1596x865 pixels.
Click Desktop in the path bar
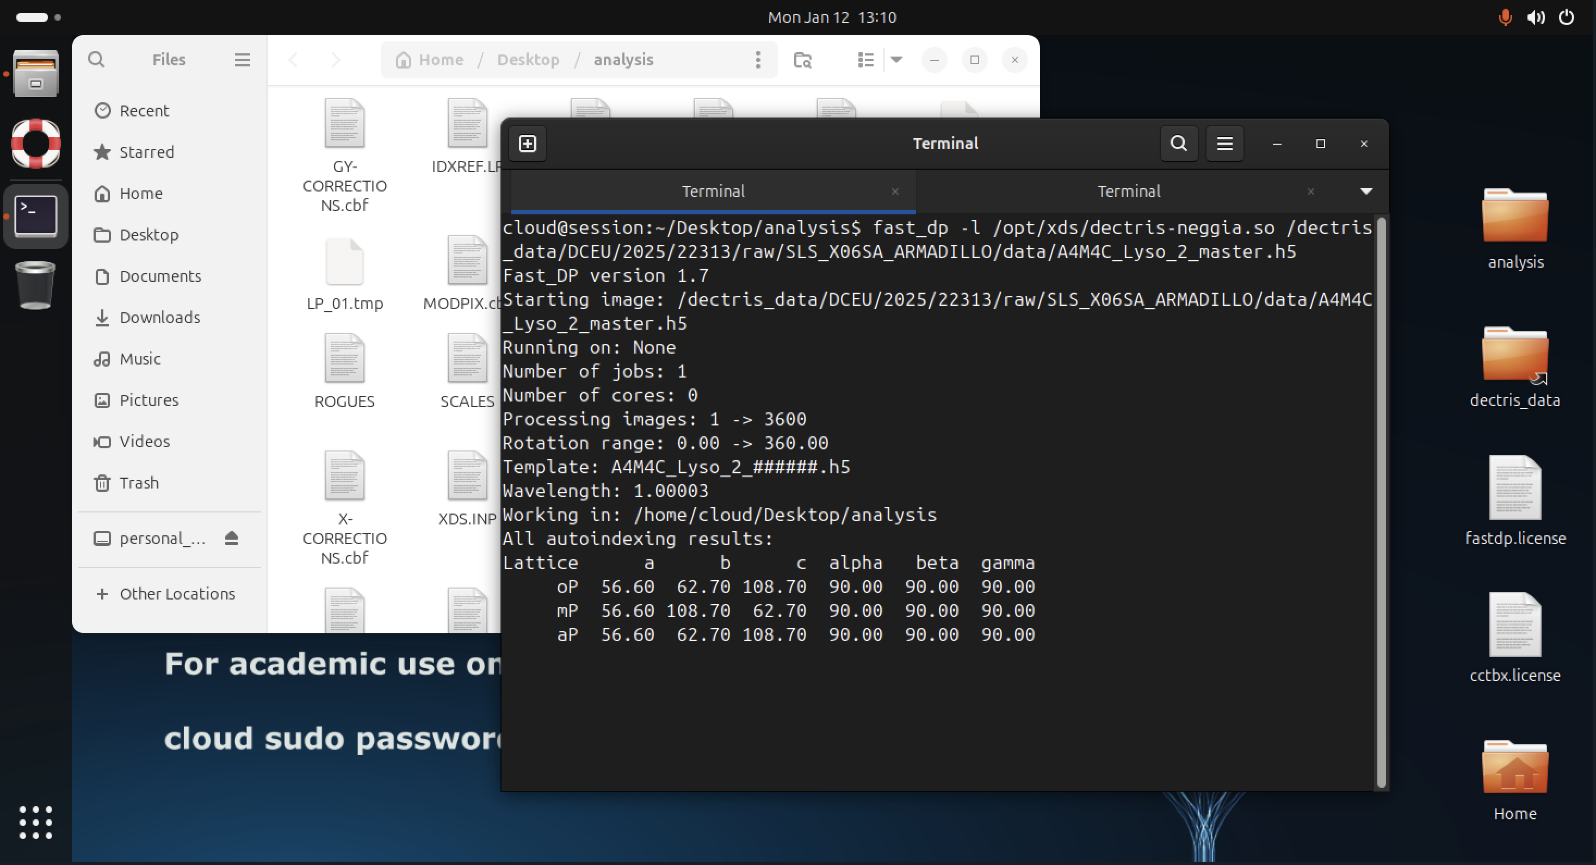[528, 60]
